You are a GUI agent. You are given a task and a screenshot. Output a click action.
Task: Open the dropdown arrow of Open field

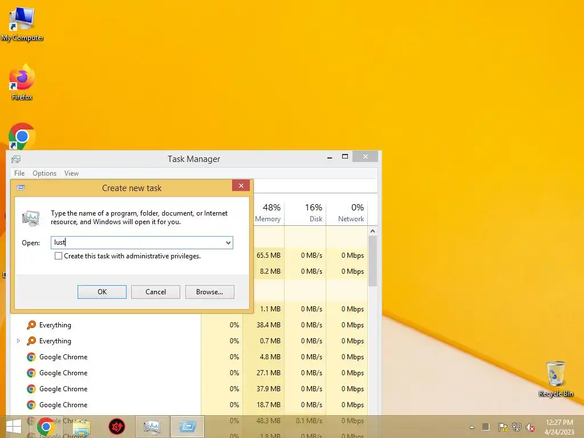point(228,243)
